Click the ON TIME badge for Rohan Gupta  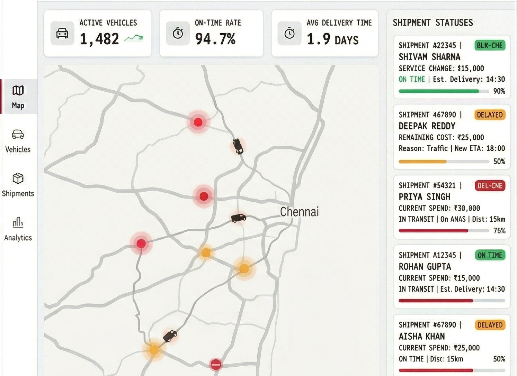(490, 255)
